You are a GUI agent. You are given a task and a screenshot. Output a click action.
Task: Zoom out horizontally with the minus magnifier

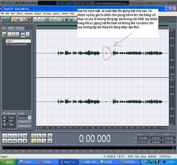click(x=39, y=136)
